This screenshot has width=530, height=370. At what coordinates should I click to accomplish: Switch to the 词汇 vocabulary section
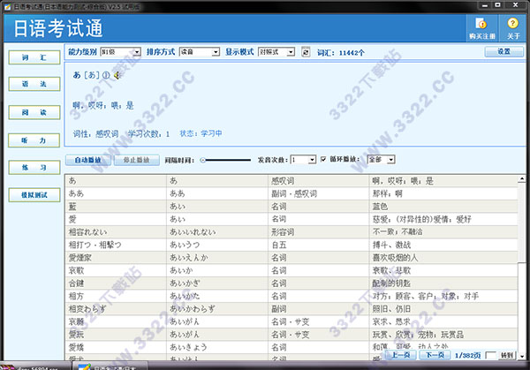pyautogui.click(x=29, y=57)
